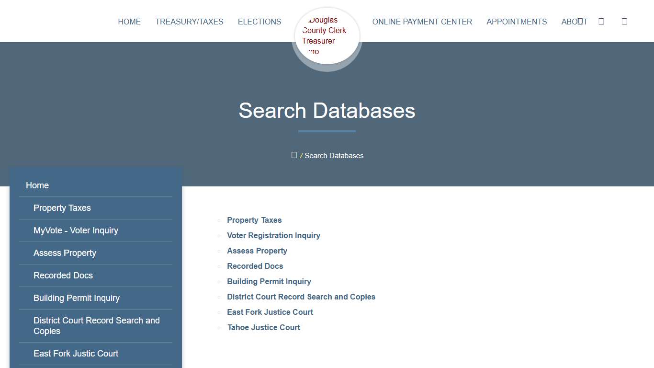The height and width of the screenshot is (368, 654).
Task: Open Property Taxes from the sidebar
Action: coord(62,207)
